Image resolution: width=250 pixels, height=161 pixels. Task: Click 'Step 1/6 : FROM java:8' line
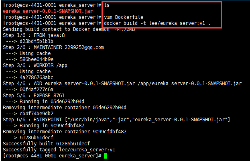pyautogui.click(x=34, y=35)
